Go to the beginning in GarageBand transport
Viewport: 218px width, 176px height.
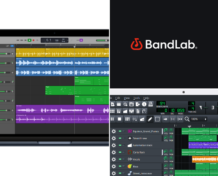coord(26,40)
